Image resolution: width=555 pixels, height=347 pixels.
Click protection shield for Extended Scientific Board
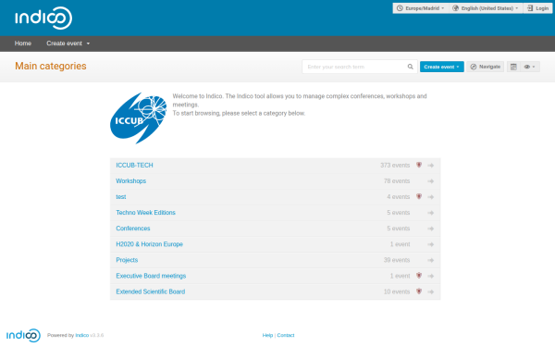(419, 291)
